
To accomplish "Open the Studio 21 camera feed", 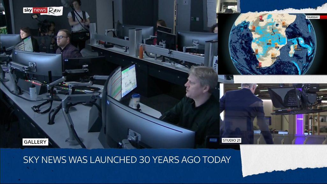I will coord(273,114).
